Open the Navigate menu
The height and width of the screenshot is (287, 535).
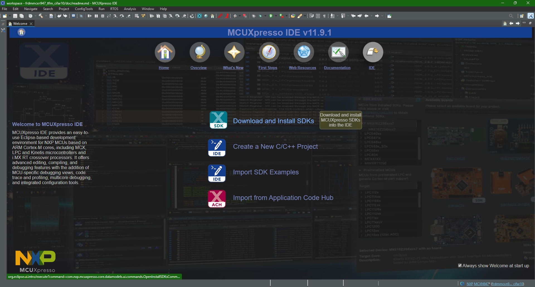31,9
